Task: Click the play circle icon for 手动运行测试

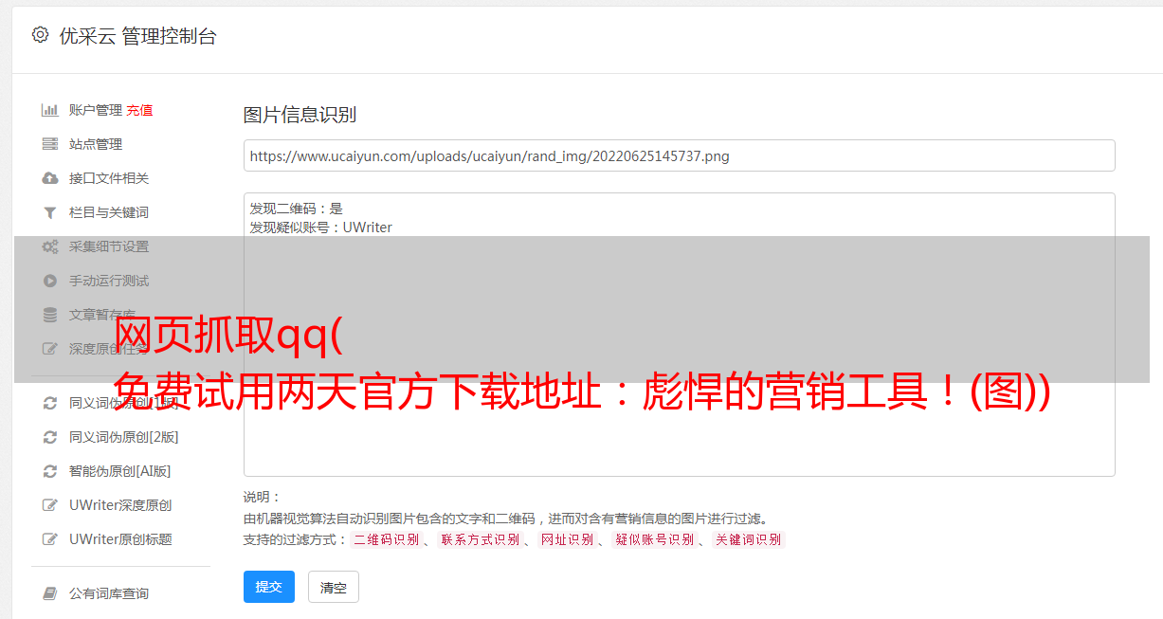Action: [50, 281]
